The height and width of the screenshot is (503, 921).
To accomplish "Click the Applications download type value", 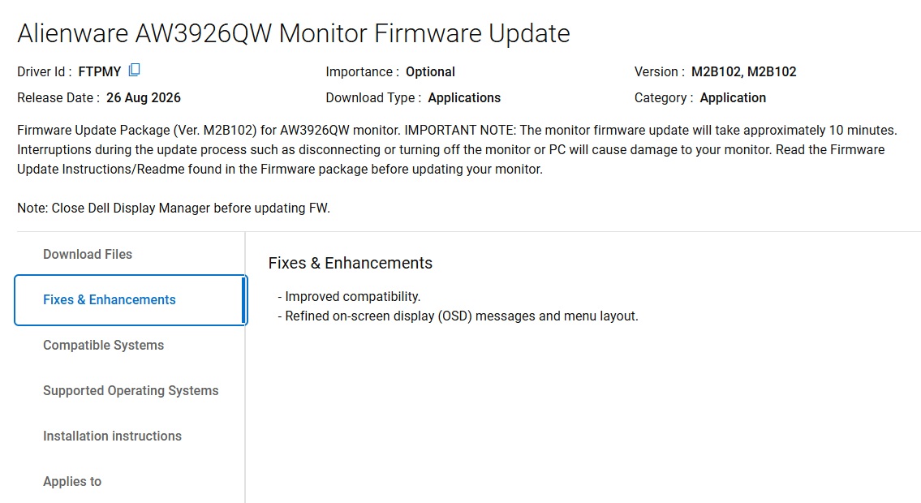I will [464, 98].
